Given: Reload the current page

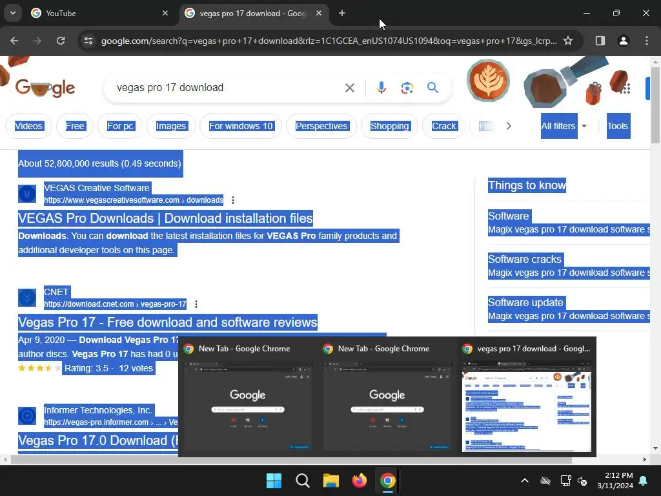Looking at the screenshot, I should click(x=61, y=41).
